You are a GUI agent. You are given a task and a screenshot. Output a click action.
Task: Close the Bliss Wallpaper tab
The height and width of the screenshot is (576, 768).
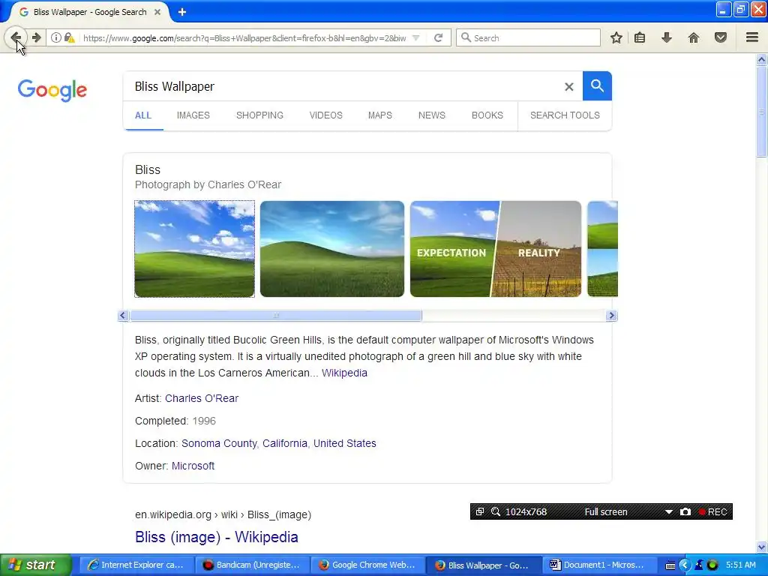click(157, 12)
